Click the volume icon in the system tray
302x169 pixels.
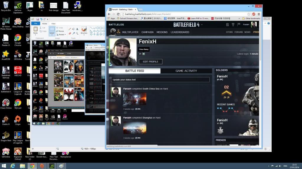(x=280, y=166)
